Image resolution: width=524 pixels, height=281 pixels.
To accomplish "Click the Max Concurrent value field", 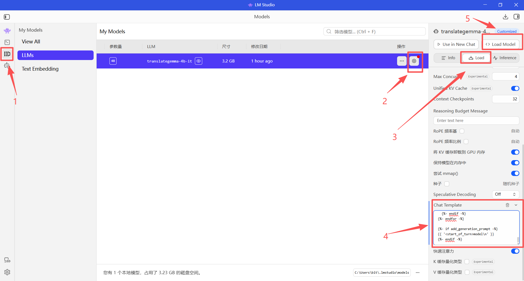I will [505, 77].
